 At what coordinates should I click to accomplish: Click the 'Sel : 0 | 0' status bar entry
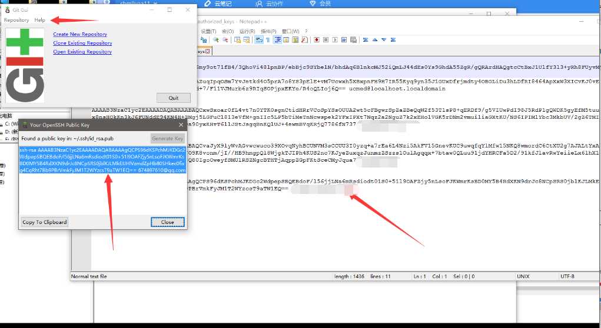[x=464, y=276]
